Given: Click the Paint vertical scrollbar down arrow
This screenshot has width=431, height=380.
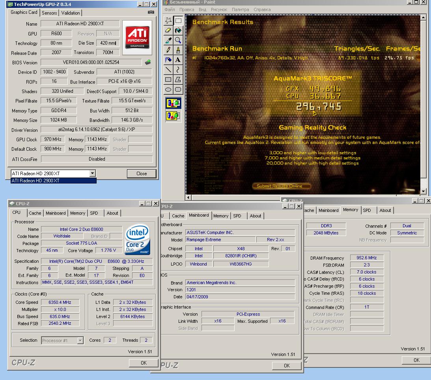Looking at the screenshot, I should coord(423,191).
